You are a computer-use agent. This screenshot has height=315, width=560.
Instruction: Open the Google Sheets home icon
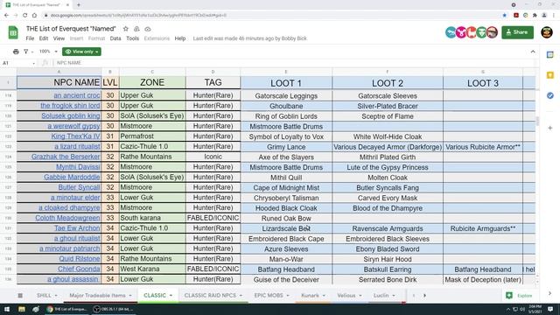click(x=13, y=32)
